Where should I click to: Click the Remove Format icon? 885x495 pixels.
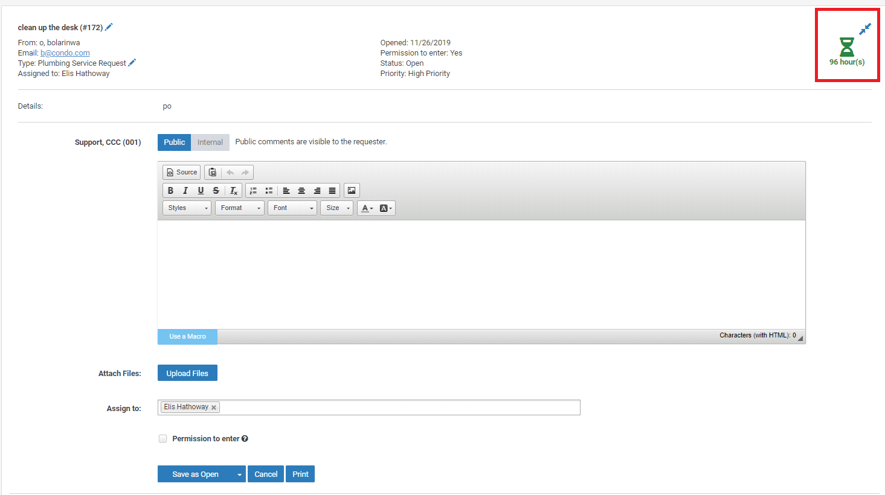[x=233, y=190]
